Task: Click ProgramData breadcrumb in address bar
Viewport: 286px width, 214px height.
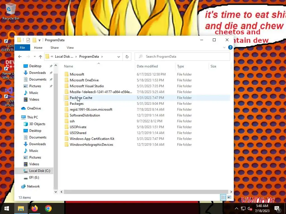Action: (89, 57)
